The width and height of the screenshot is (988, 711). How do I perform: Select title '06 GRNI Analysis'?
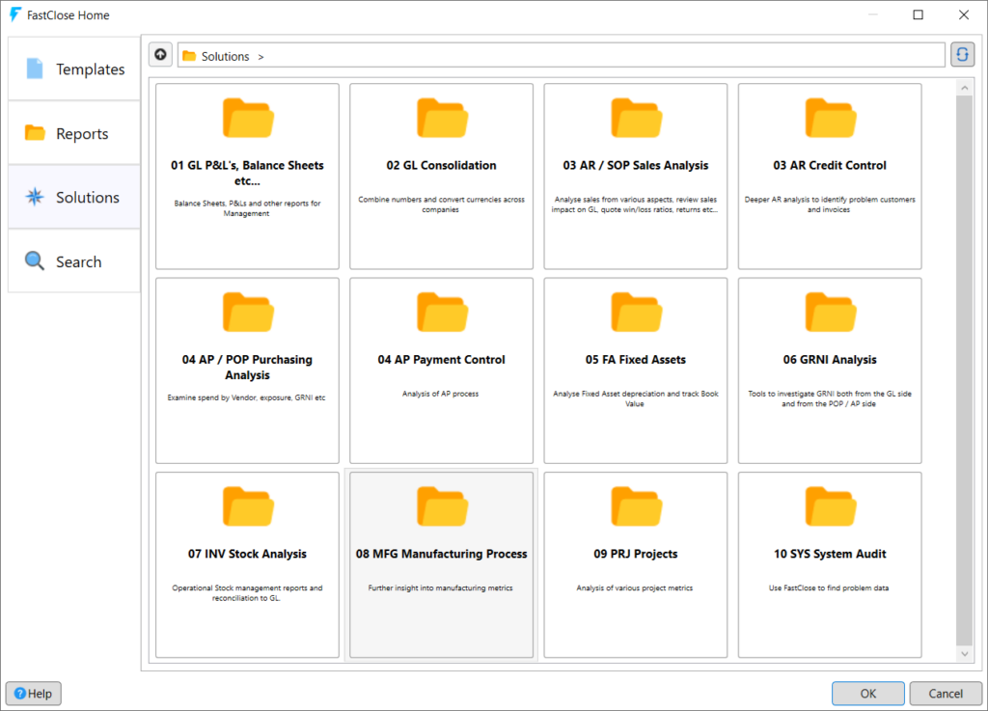click(830, 360)
